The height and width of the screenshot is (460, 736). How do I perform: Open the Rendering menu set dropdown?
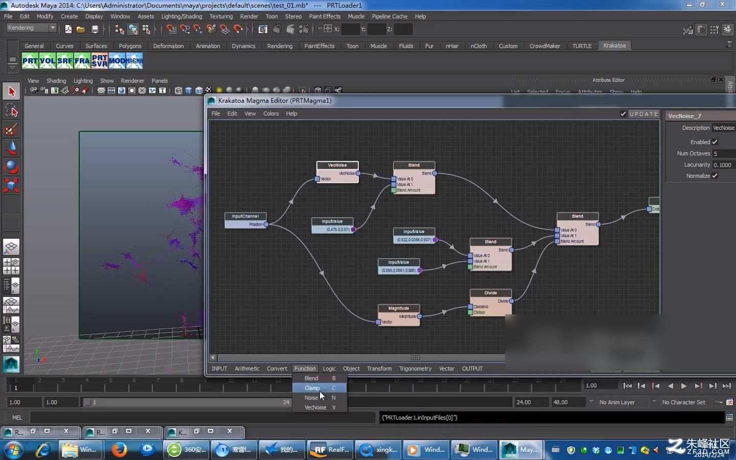(x=31, y=28)
